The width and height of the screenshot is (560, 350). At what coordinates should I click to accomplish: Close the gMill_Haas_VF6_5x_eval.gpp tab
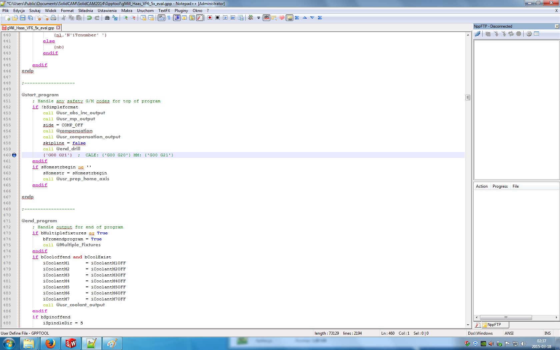pyautogui.click(x=58, y=28)
